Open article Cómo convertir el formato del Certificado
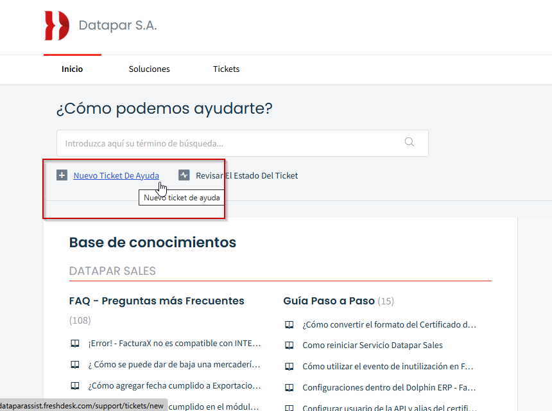Image resolution: width=552 pixels, height=411 pixels. (390, 325)
